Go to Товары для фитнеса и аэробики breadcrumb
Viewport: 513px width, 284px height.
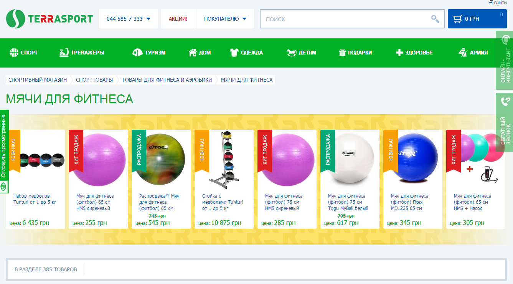[x=167, y=80]
